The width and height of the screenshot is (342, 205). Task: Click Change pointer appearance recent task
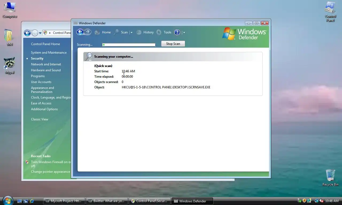click(50, 172)
